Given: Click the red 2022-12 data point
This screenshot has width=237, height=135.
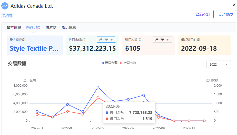Looking at the screenshot, I should pos(204,121).
